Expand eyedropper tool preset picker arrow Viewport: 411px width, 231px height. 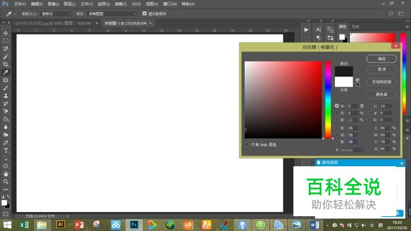point(15,14)
